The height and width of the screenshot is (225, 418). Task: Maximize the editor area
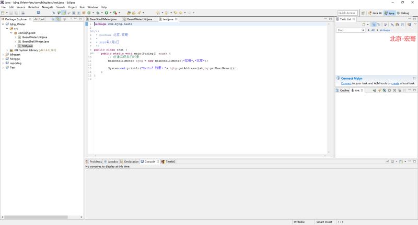[330, 19]
